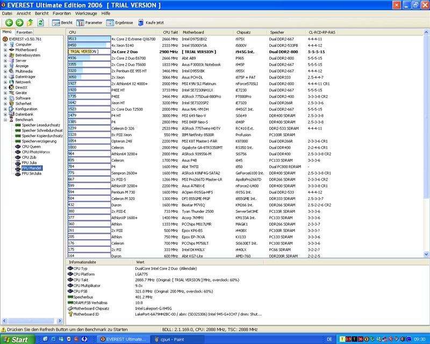Viewport: 430px width, 344px height.
Task: Select Speicherverzögerung benchmark
Action: 39,141
